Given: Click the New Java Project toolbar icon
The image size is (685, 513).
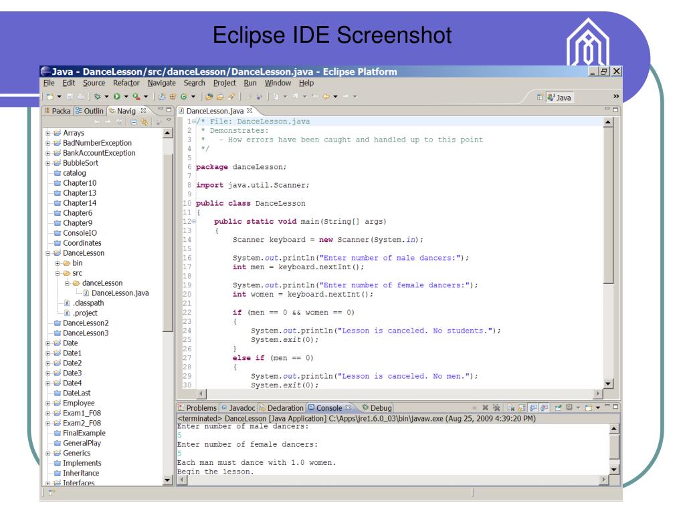Looking at the screenshot, I should coord(162,96).
